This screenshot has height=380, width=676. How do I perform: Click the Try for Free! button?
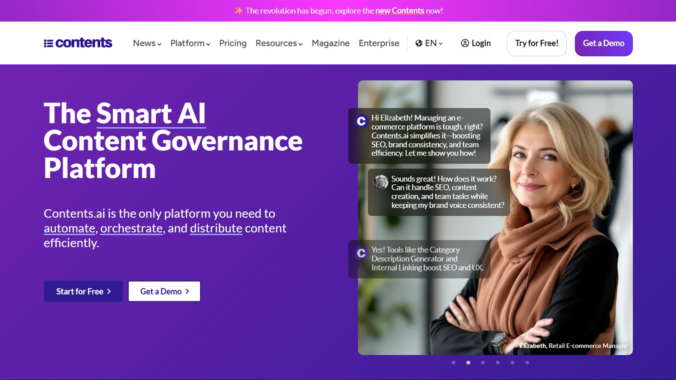point(537,43)
